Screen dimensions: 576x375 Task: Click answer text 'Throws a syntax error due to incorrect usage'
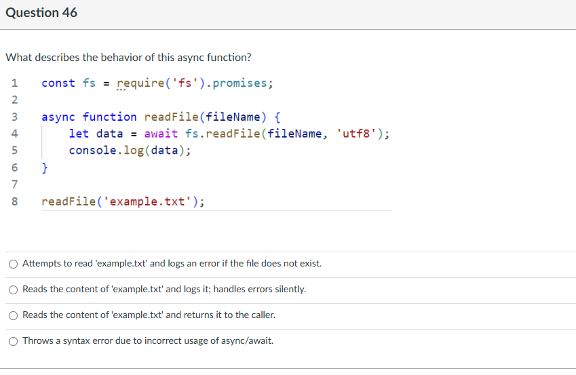pos(148,340)
